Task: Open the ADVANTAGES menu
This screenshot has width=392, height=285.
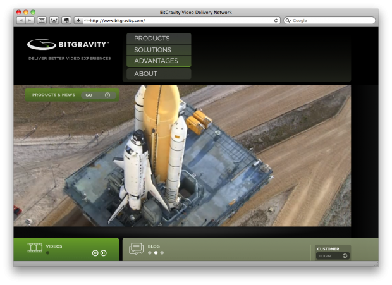Action: click(159, 61)
